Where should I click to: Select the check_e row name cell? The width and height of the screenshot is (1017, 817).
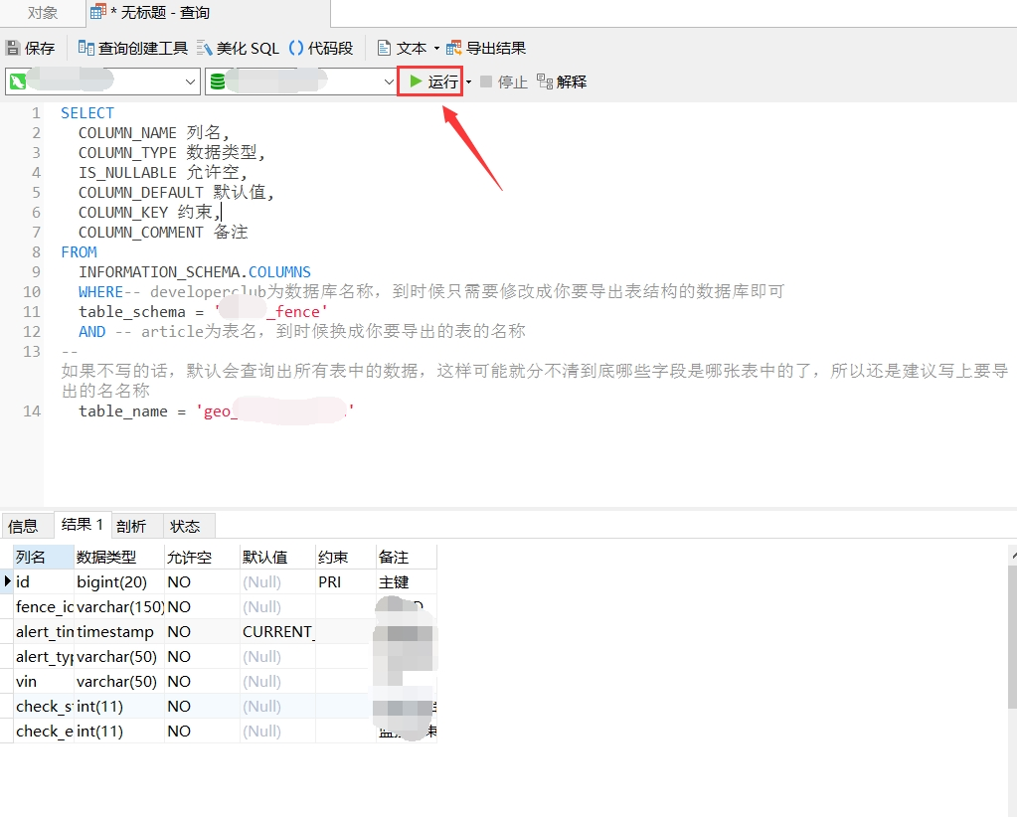[x=43, y=731]
